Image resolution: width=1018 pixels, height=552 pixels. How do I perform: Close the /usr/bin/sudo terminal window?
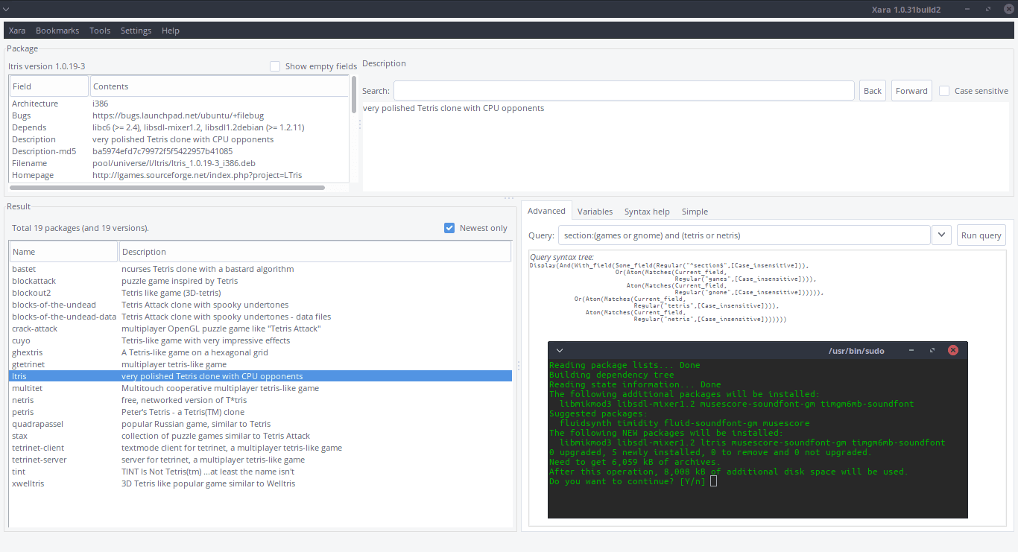[x=952, y=350]
